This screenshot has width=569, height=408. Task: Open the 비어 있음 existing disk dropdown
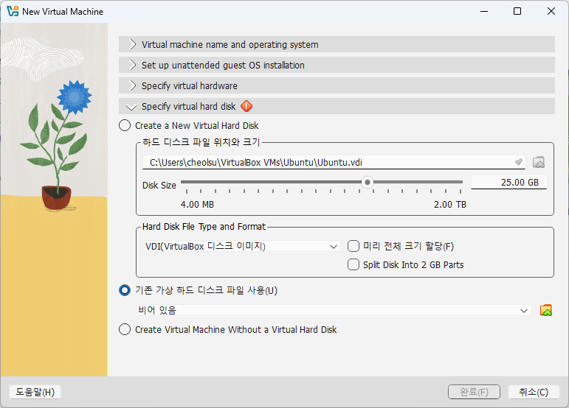click(334, 310)
